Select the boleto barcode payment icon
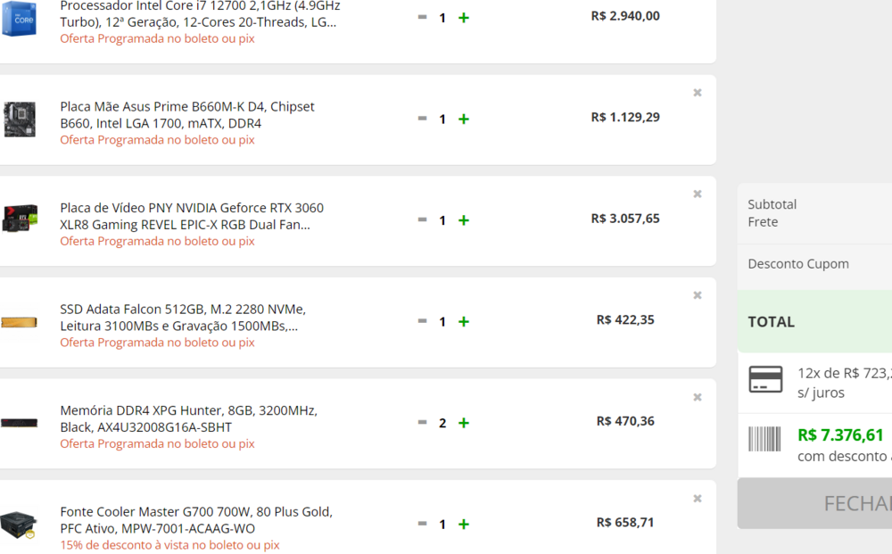892x554 pixels. point(765,439)
